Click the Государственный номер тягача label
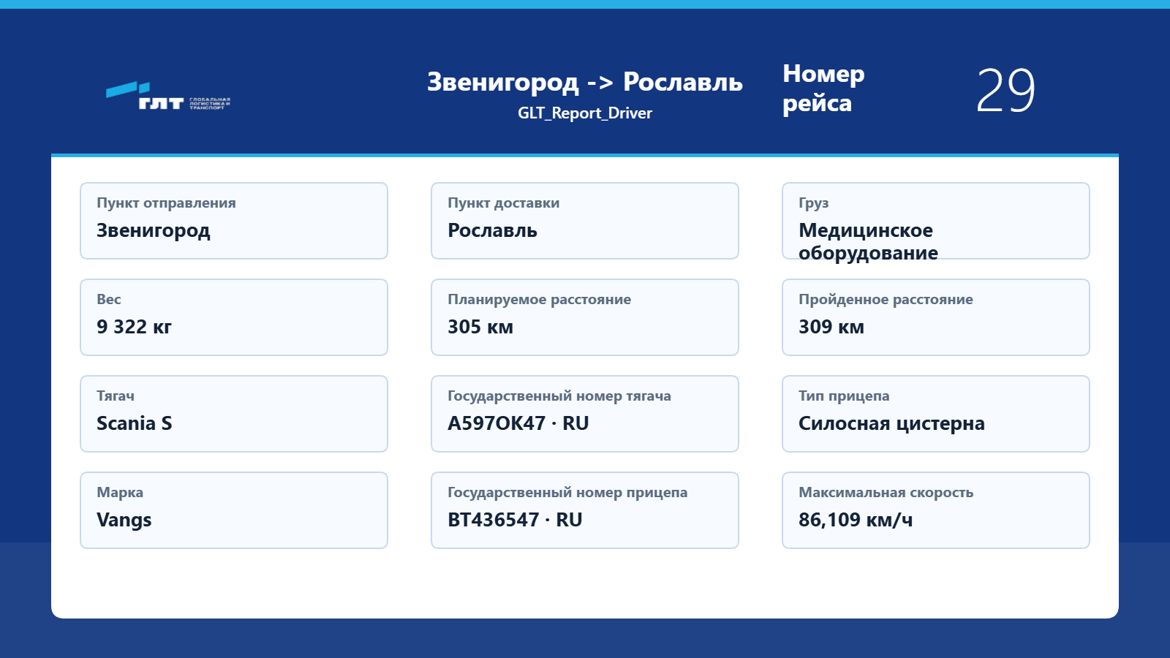Screen dimensions: 1170x658 559,396
